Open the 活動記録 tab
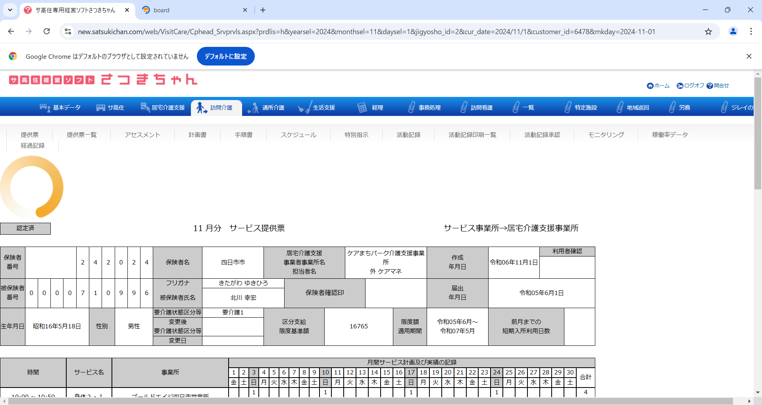Viewport: 762px width, 405px height. 408,135
